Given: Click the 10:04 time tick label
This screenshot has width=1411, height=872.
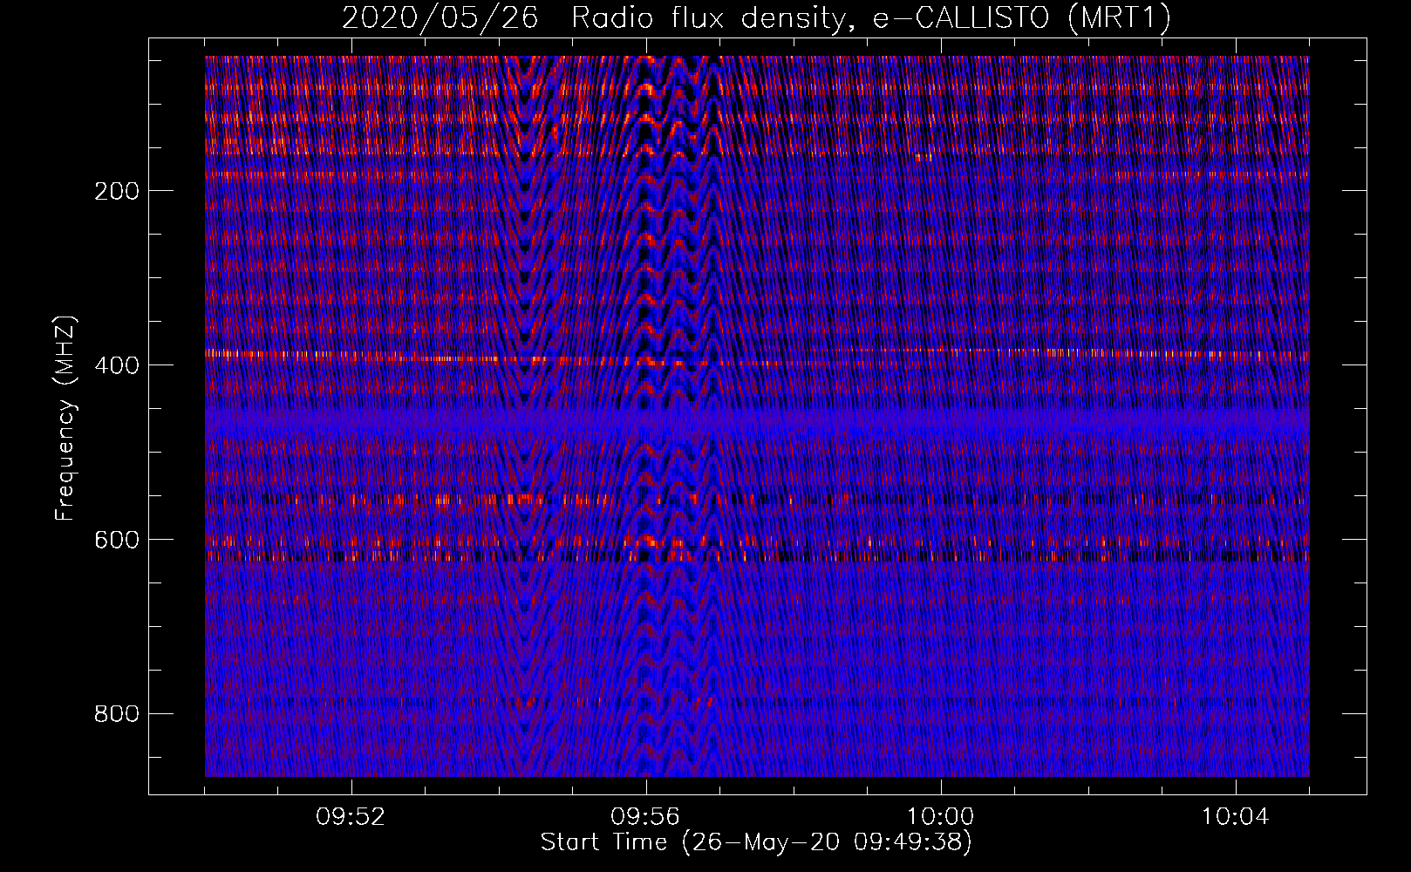Looking at the screenshot, I should [x=1235, y=817].
